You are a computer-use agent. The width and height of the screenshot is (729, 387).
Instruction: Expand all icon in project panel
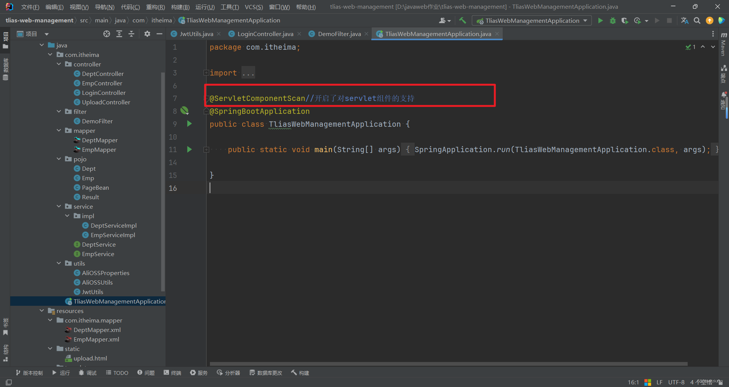pyautogui.click(x=119, y=34)
